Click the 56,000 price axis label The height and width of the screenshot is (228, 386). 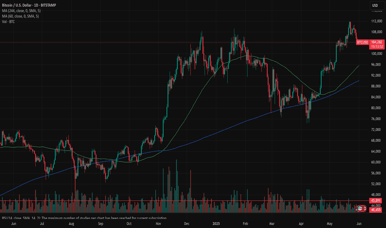point(376,173)
